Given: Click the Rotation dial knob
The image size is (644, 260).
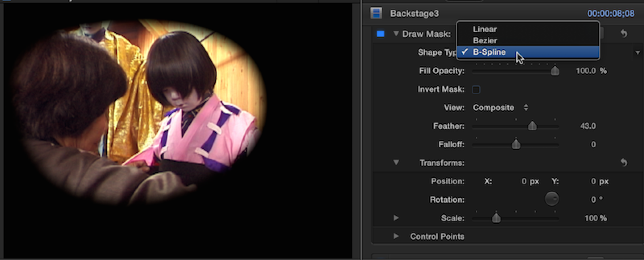Looking at the screenshot, I should [551, 199].
